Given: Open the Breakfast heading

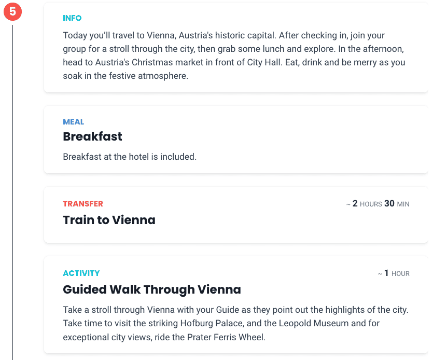Looking at the screenshot, I should click(92, 136).
